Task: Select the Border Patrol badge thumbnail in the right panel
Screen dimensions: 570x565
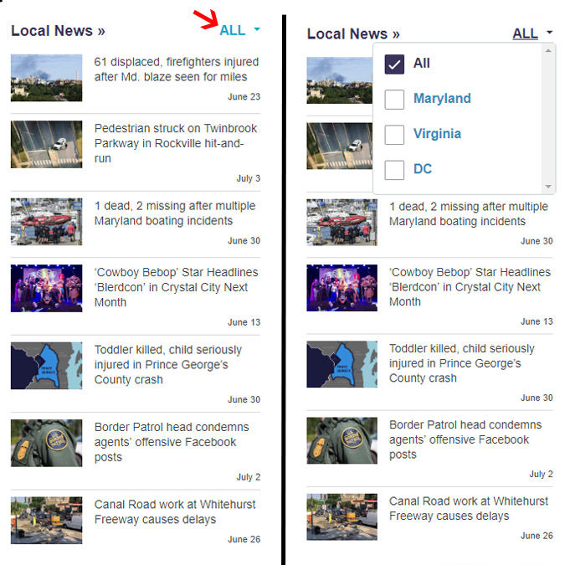Action: click(341, 440)
